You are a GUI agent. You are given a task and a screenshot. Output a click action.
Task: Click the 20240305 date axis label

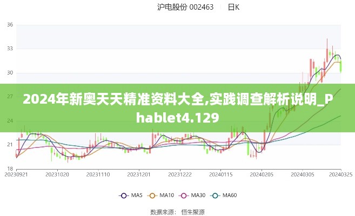(x=303, y=174)
